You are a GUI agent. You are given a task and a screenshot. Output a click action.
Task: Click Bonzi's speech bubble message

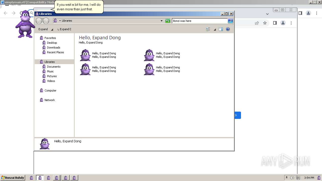point(79,7)
